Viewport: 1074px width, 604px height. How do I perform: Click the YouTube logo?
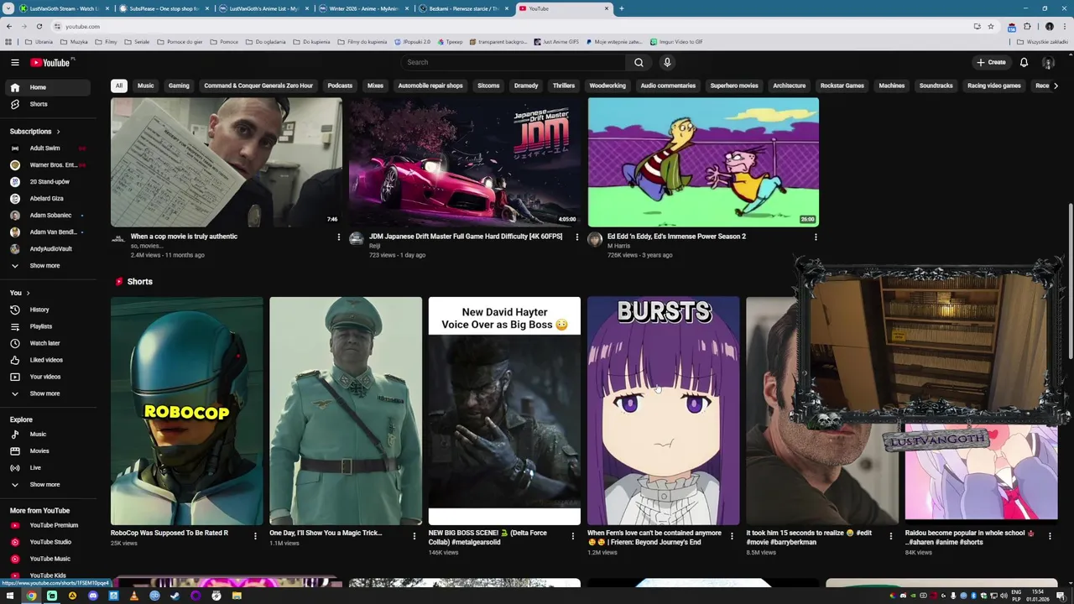coord(50,62)
